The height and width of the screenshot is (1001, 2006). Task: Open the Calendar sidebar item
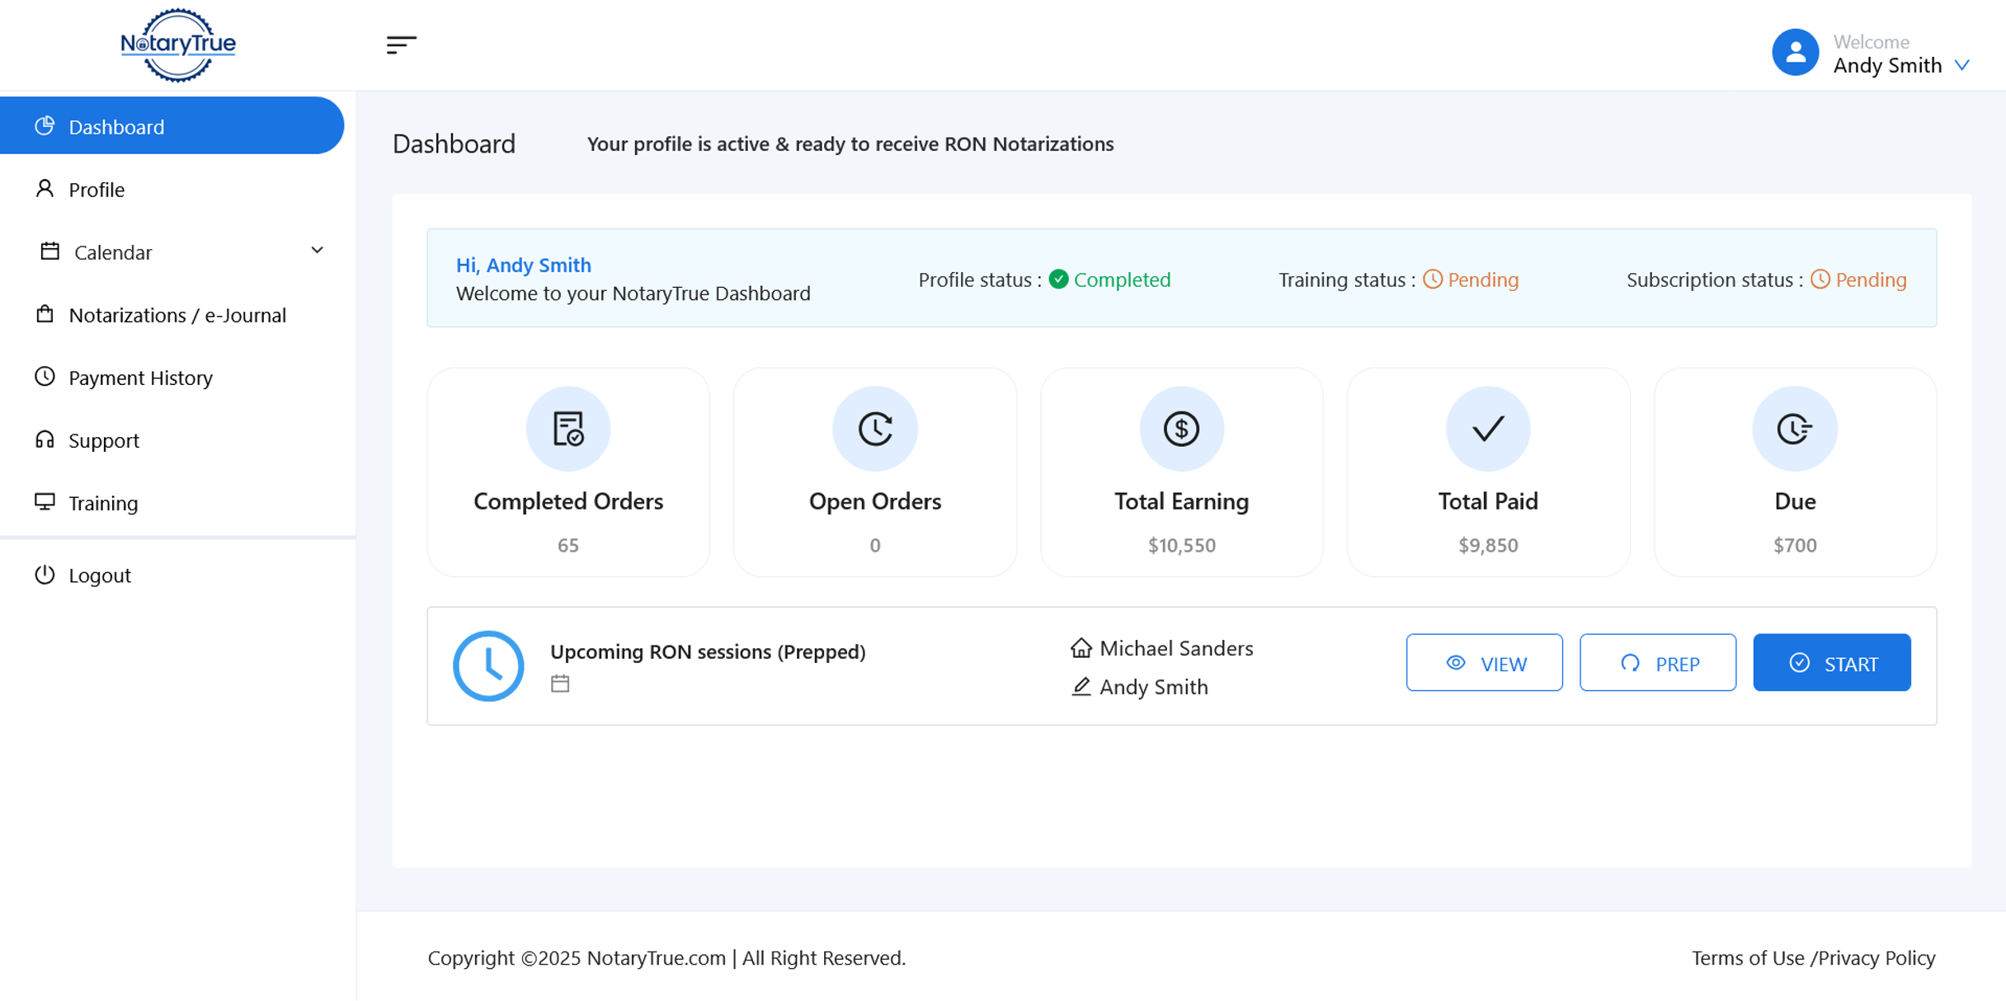pyautogui.click(x=113, y=252)
